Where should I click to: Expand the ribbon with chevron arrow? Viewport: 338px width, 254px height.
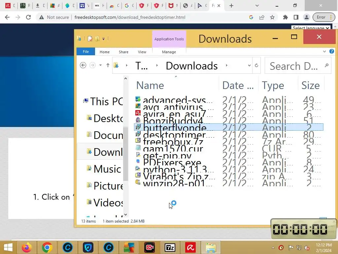click(324, 51)
